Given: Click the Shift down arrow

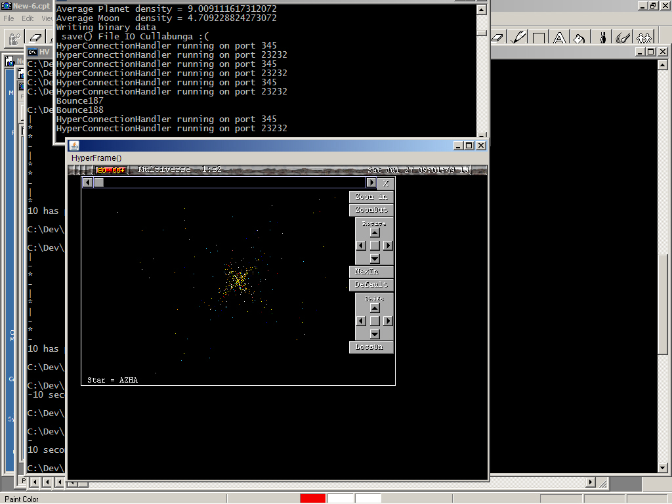Looking at the screenshot, I should [x=375, y=334].
